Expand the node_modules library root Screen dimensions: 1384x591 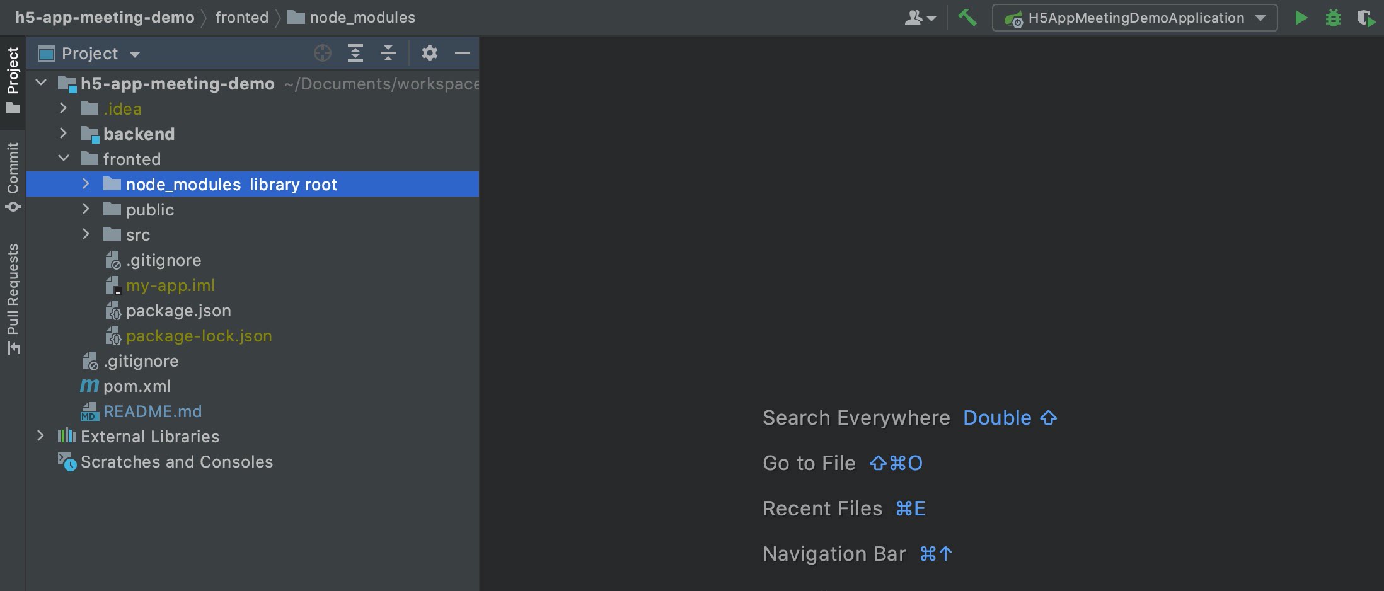86,184
